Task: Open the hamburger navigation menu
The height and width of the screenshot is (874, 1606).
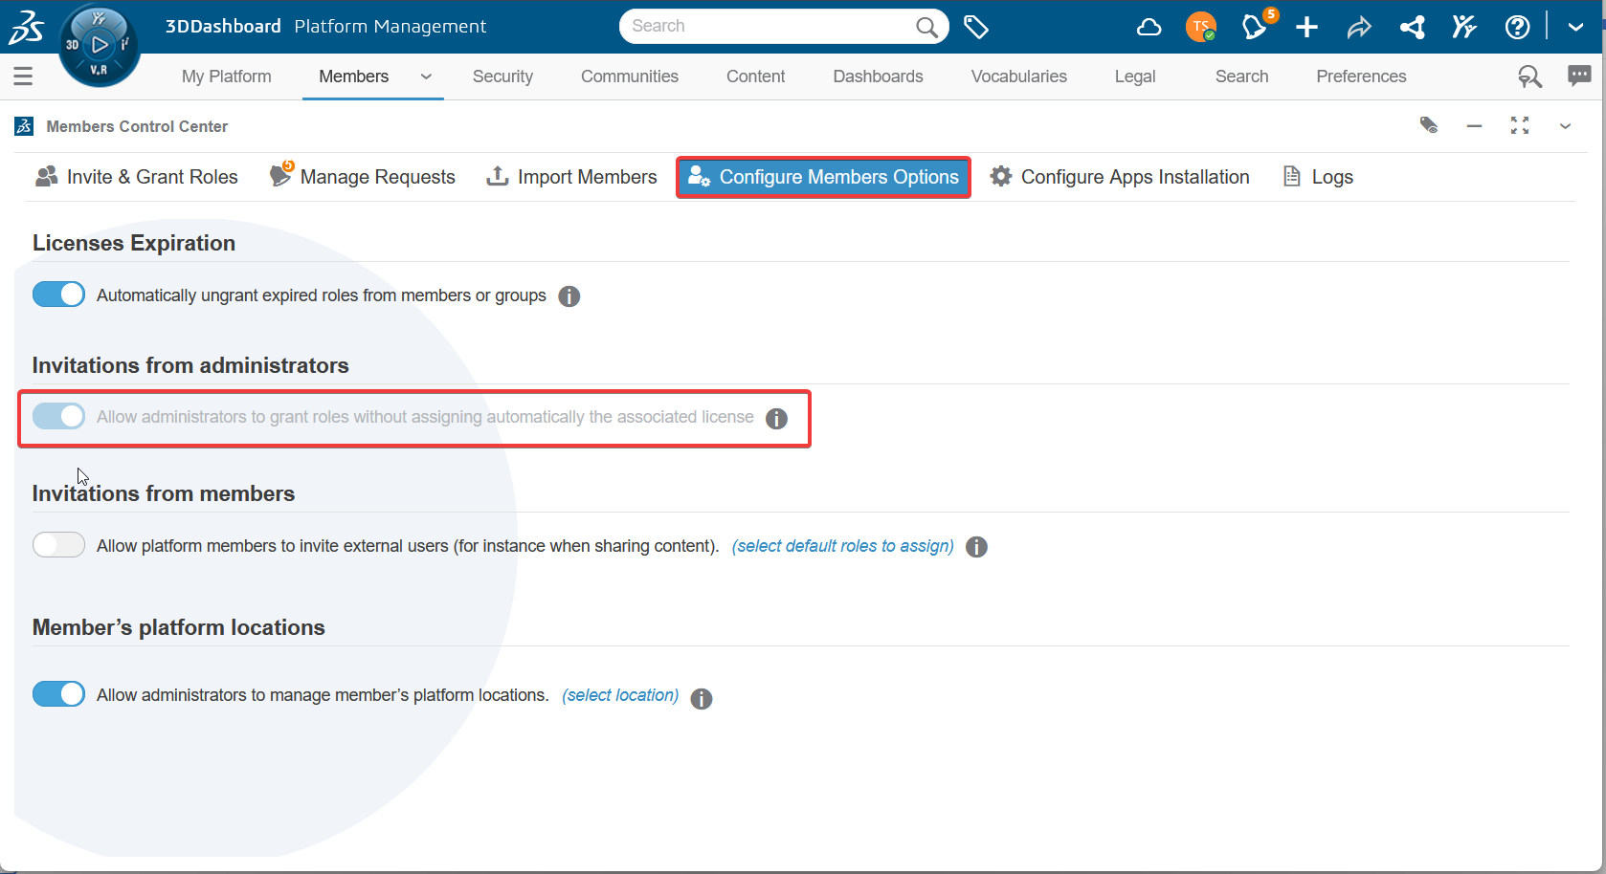Action: click(x=23, y=76)
